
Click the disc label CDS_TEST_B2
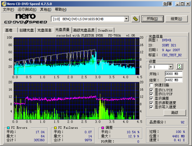(172, 55)
